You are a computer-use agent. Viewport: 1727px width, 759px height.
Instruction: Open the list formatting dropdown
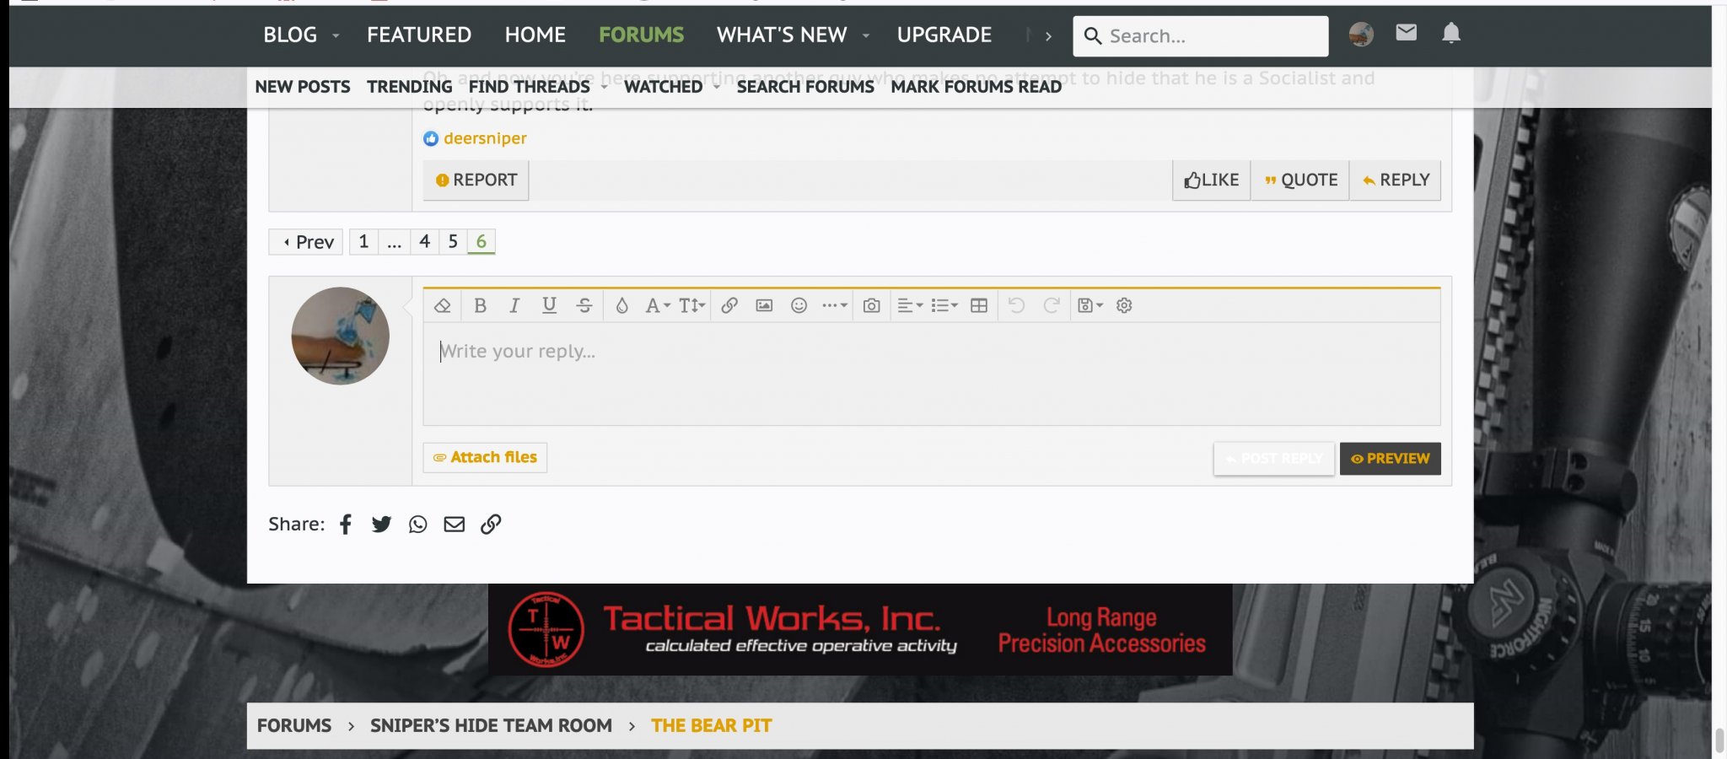[944, 305]
